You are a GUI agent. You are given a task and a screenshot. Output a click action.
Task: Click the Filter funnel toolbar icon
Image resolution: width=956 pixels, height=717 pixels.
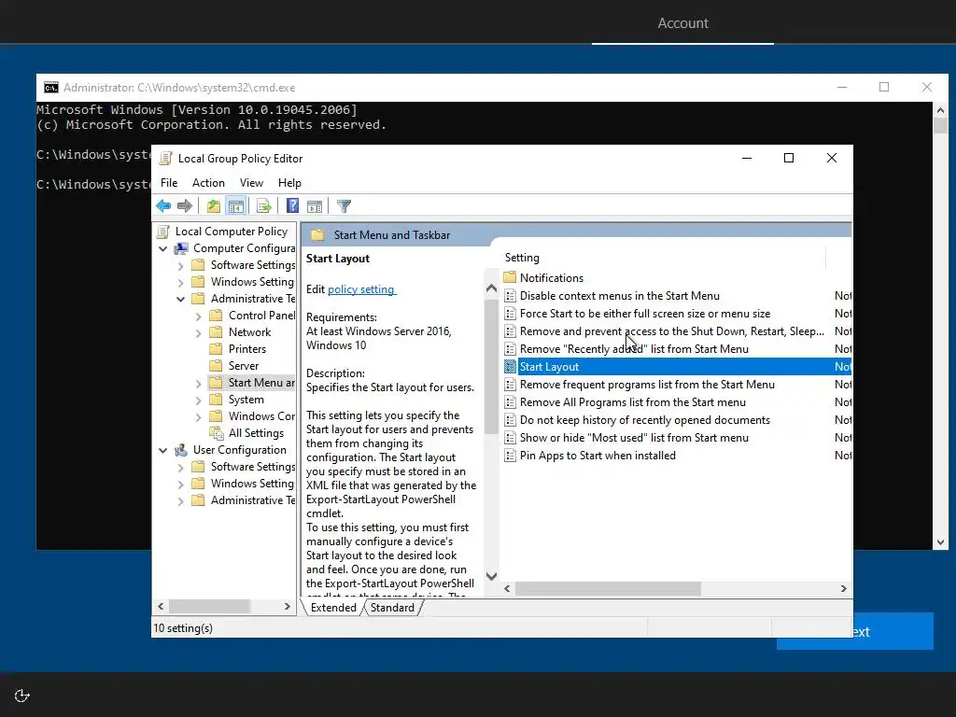(344, 206)
